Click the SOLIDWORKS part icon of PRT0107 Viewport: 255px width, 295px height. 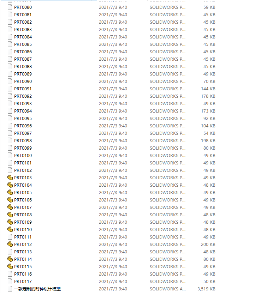point(10,207)
